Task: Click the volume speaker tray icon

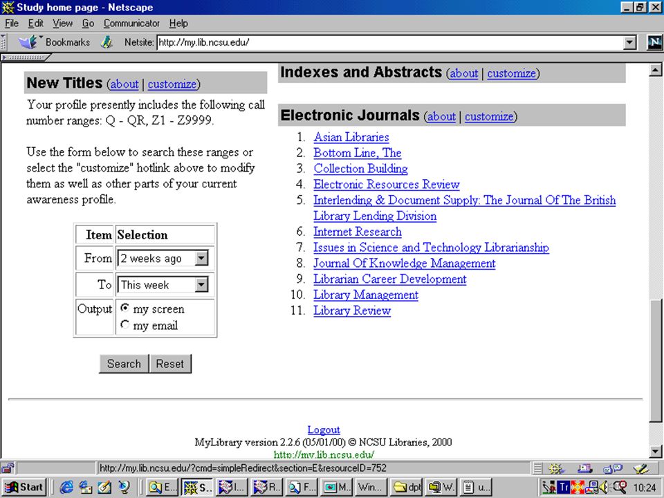Action: coord(605,487)
